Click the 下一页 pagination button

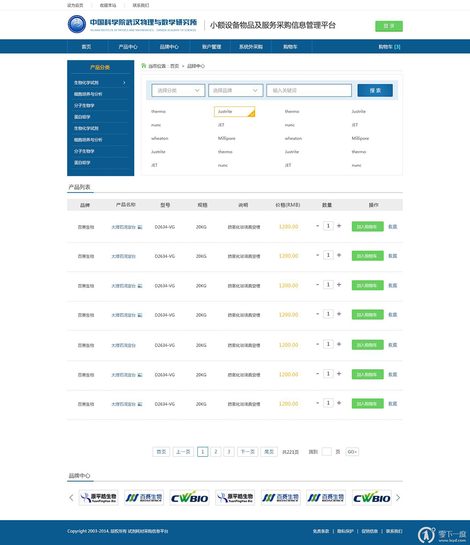248,451
